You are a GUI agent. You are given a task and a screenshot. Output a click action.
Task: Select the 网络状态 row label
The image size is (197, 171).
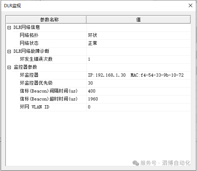pyautogui.click(x=29, y=43)
